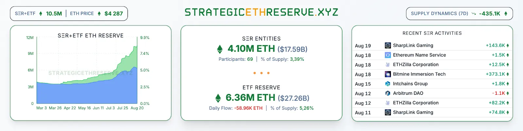Click the Supply Dynamics (7D) trend arrow

pos(473,14)
